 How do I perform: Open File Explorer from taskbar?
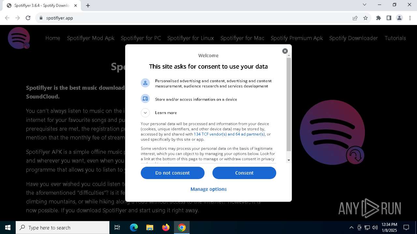150,227
